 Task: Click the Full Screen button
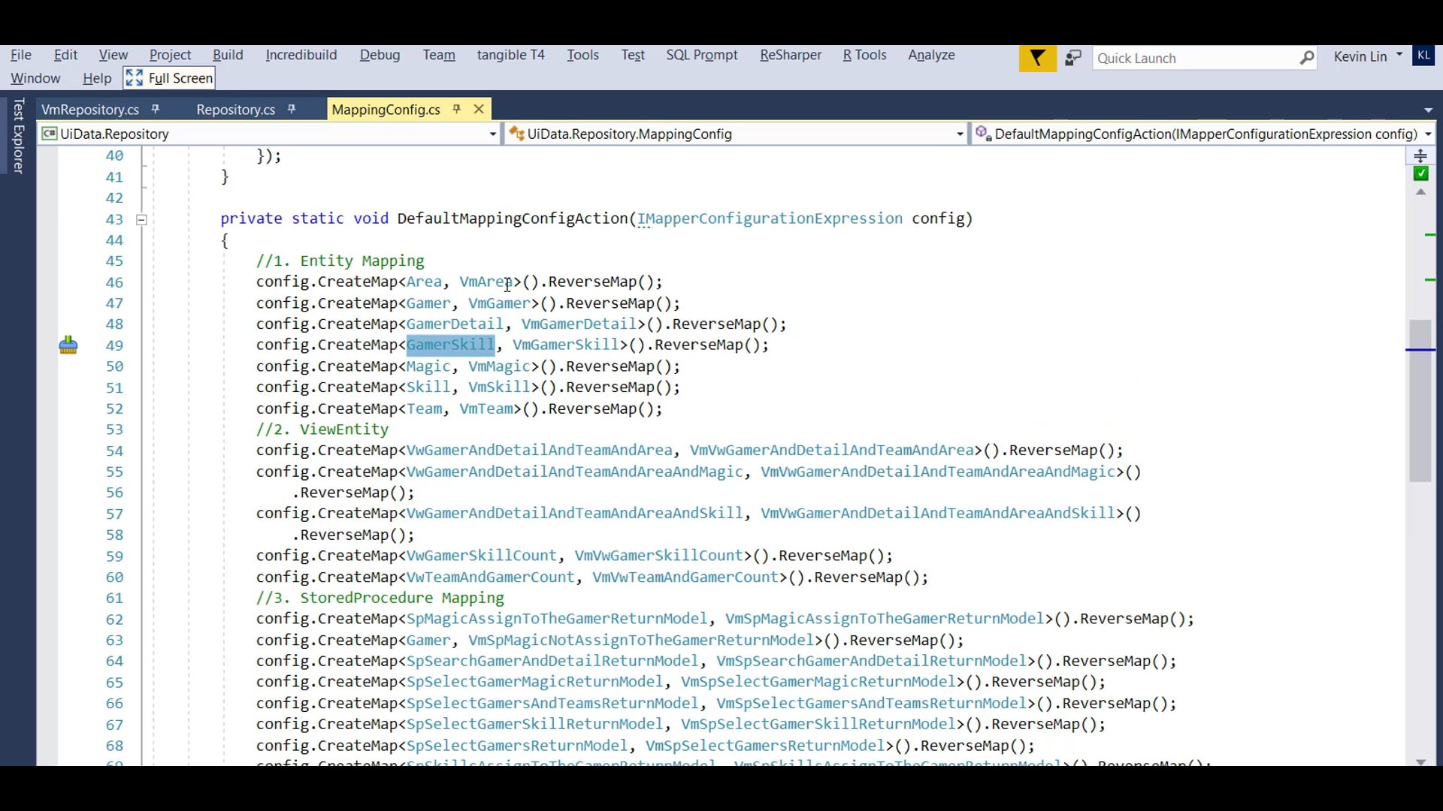[170, 78]
